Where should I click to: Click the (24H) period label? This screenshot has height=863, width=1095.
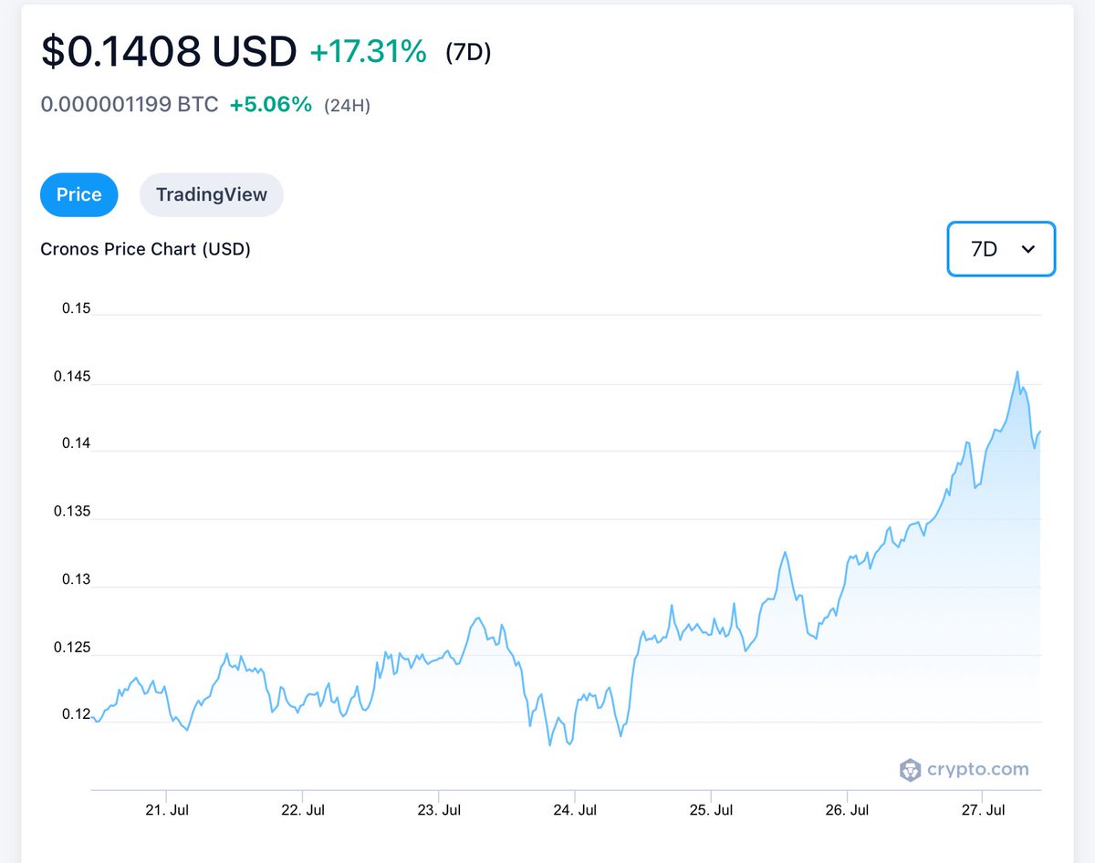(347, 105)
